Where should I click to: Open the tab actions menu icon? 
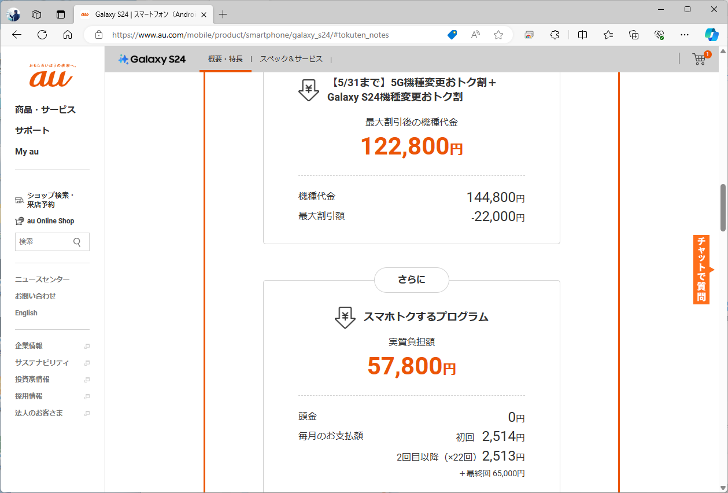[61, 14]
